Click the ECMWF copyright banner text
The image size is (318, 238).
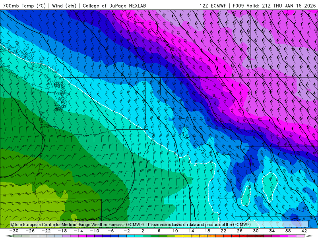point(131,225)
